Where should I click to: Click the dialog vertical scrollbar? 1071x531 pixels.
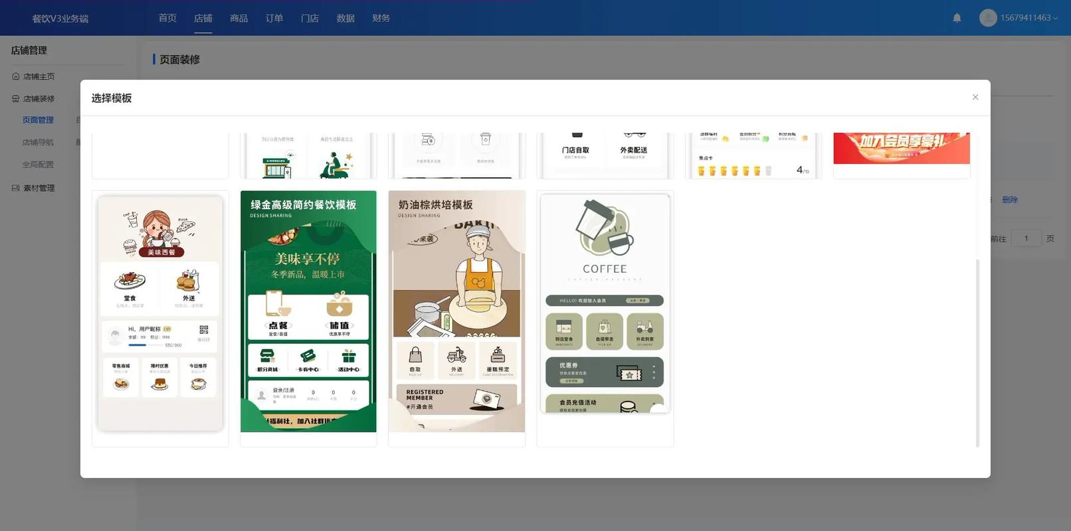point(977,352)
